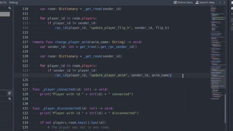Image resolution: width=233 pixels, height=131 pixels.
Task: Fold the if block at line 123
Action: click(30, 71)
